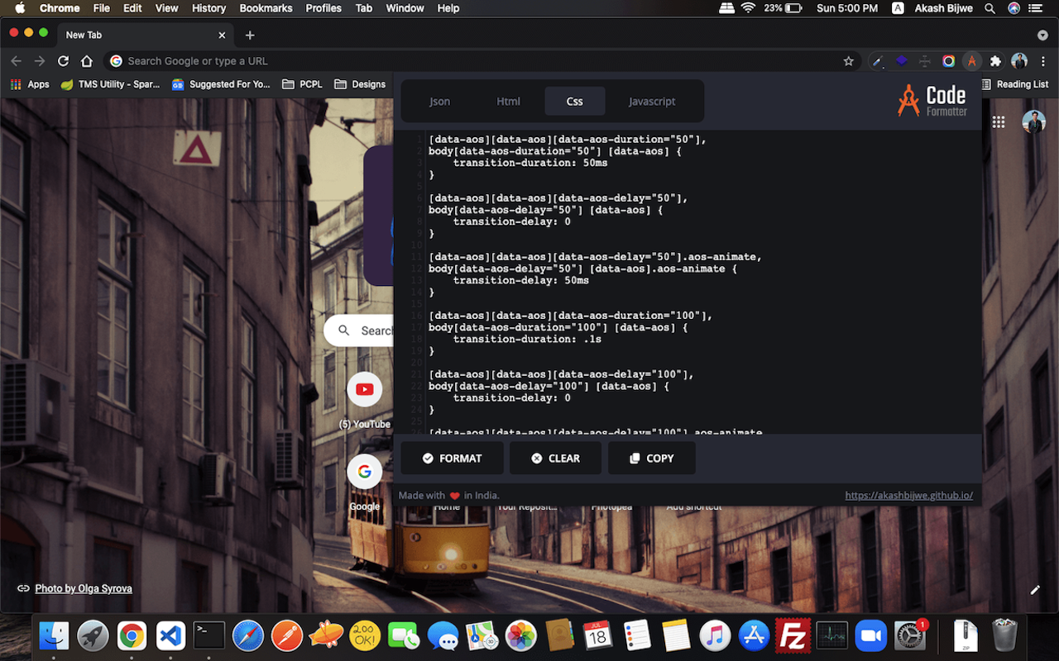Launch FileZilla from the Dock
Image resolution: width=1059 pixels, height=661 pixels.
tap(793, 635)
